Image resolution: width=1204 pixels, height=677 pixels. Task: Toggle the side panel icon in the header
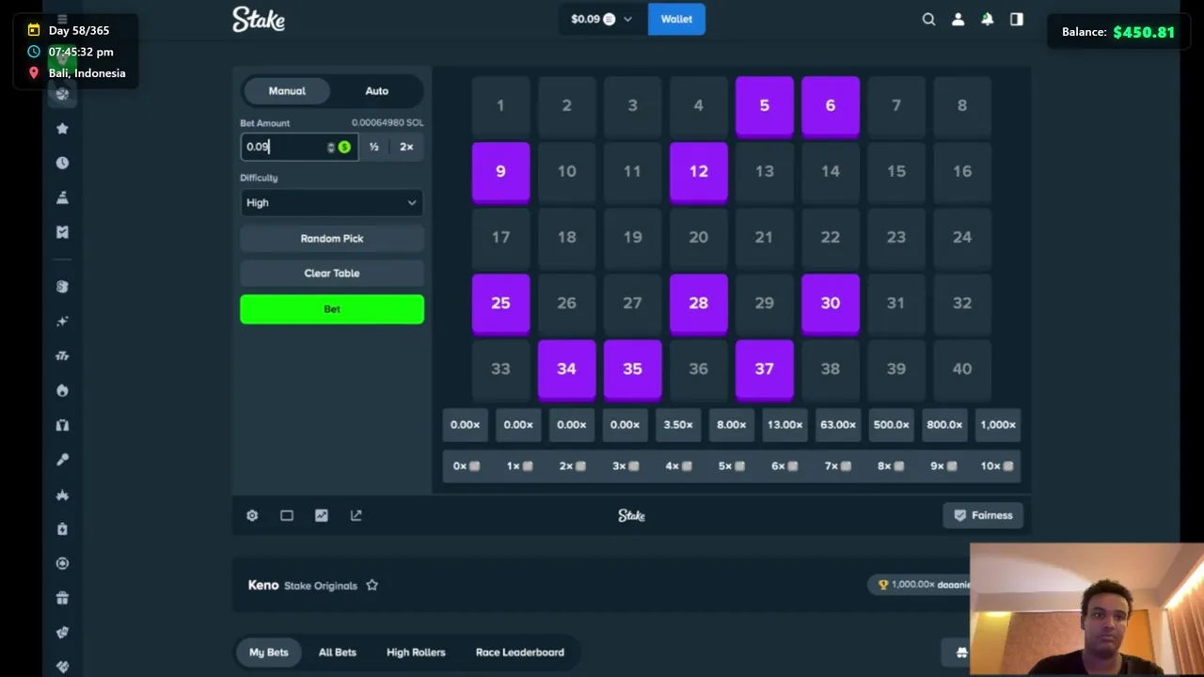[x=1017, y=19]
